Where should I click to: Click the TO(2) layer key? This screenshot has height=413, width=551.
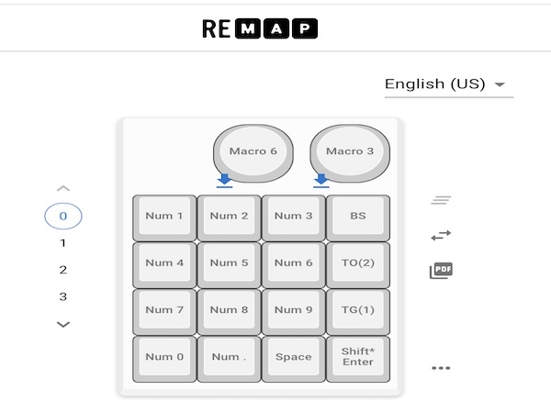click(x=358, y=263)
